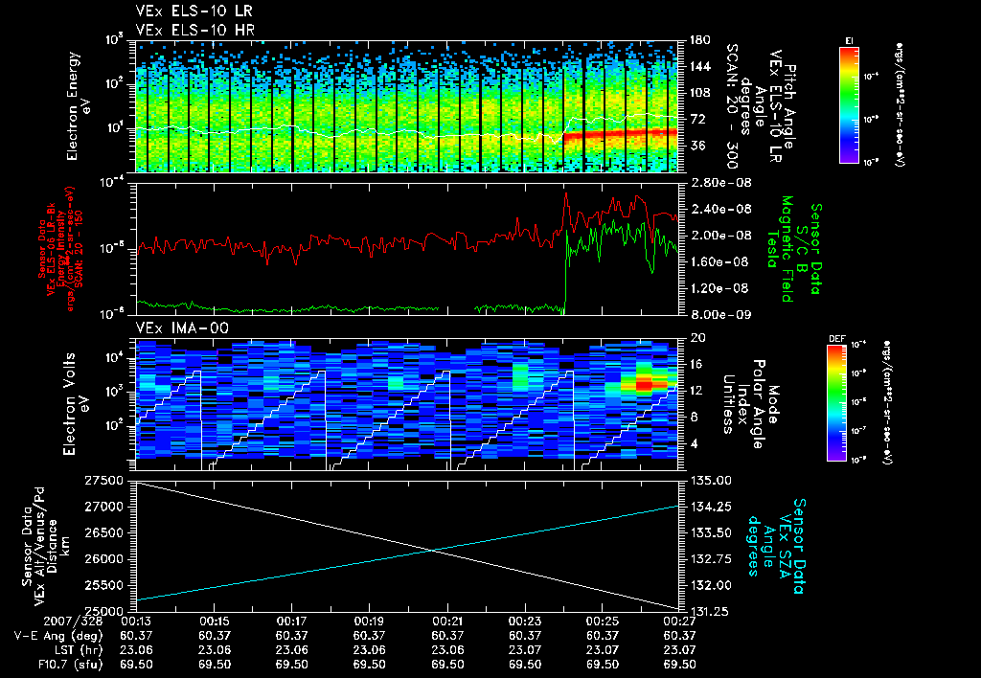The height and width of the screenshot is (678, 981).
Task: Click time tick label '00:19'
Action: click(x=369, y=621)
